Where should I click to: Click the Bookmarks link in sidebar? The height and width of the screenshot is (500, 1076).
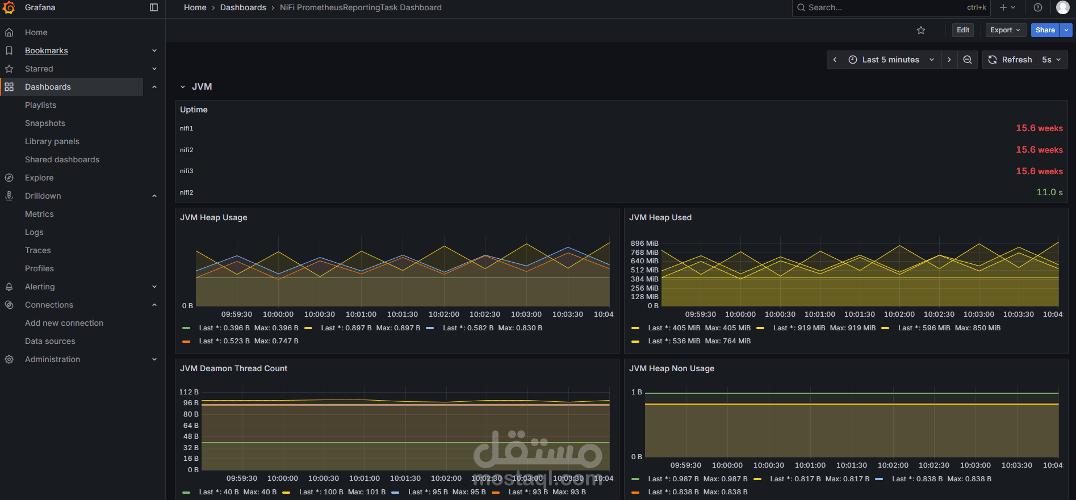tap(47, 51)
